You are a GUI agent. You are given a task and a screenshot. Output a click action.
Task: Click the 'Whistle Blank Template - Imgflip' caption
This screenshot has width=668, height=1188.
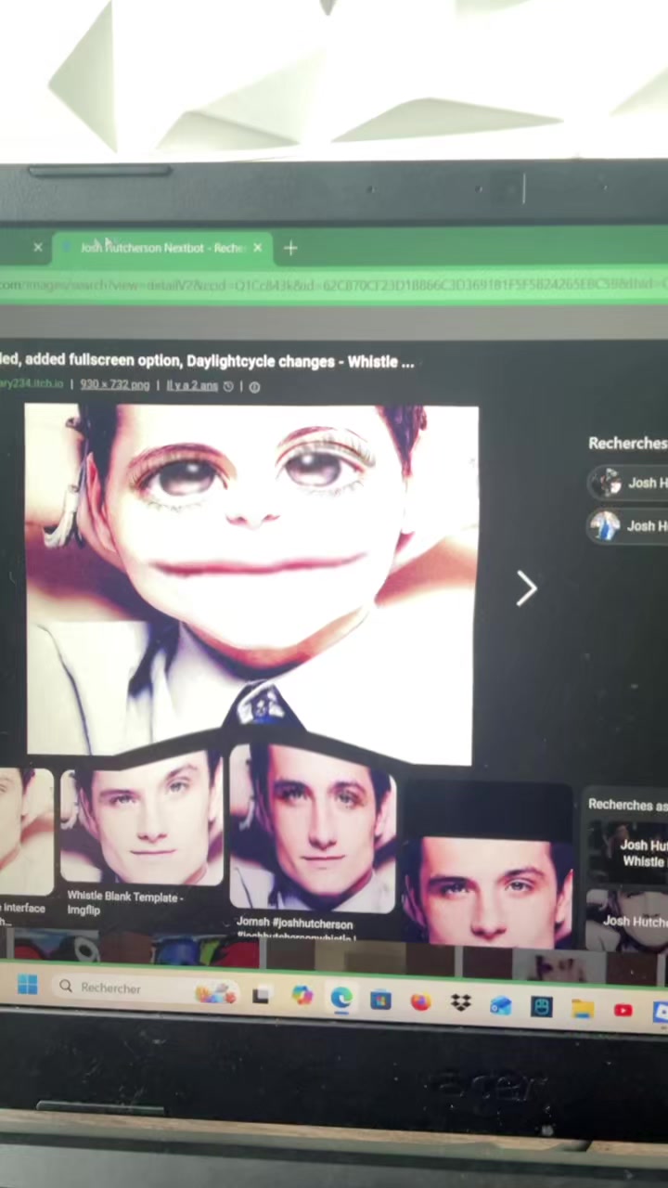pos(125,903)
